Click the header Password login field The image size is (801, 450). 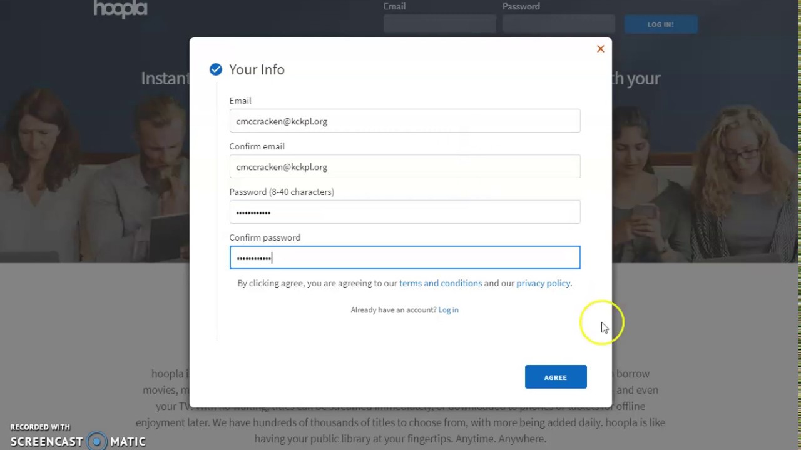[559, 24]
